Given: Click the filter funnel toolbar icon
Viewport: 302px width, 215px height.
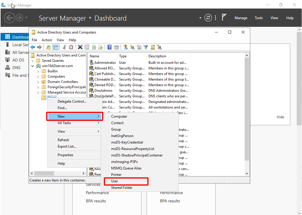Looking at the screenshot, I should click(x=146, y=47).
